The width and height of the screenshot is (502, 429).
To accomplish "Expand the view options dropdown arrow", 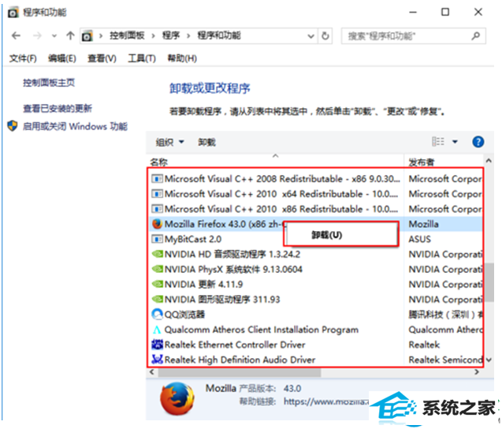I will coord(455,142).
